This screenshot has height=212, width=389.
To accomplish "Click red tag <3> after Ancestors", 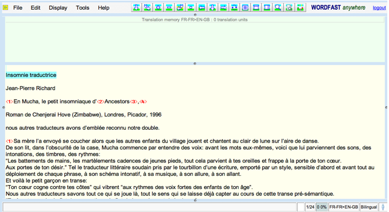I will click(133, 102).
